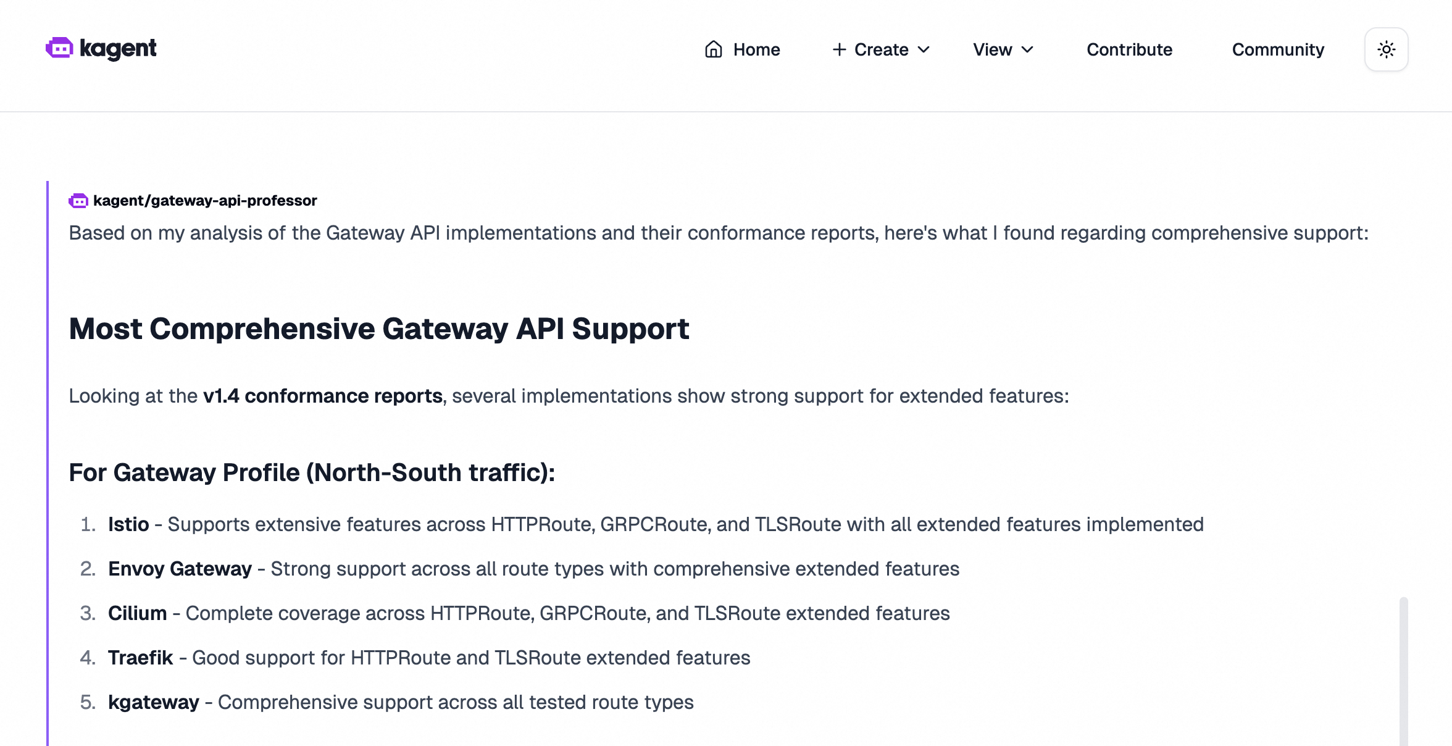Click the 'Most Comprehensive Gateway API Support' heading

[x=378, y=329]
